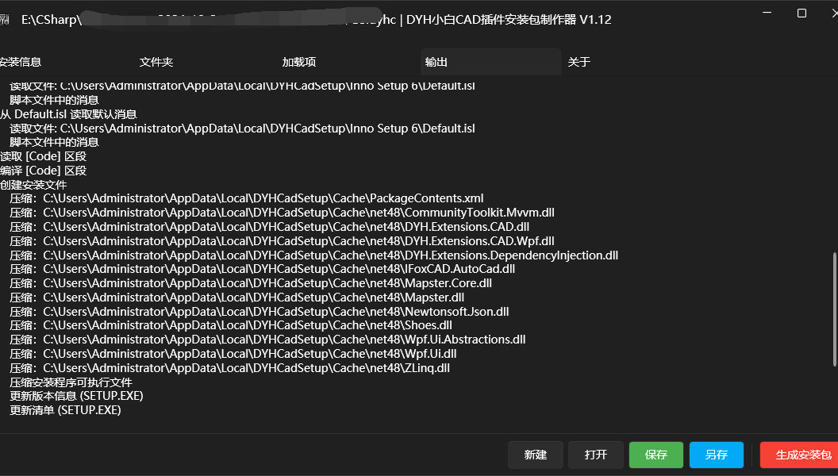Go to the 加载项 tab
The width and height of the screenshot is (838, 476).
pos(299,62)
